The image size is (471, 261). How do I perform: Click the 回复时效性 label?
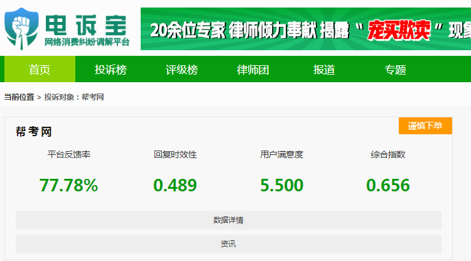[175, 154]
